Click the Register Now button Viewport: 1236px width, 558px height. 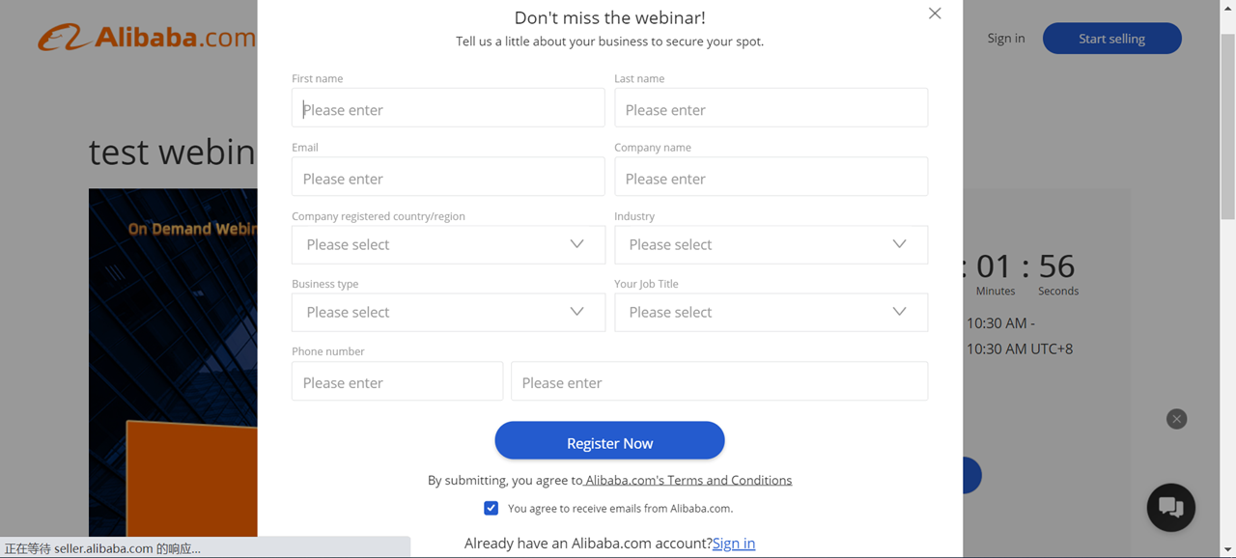click(x=609, y=440)
